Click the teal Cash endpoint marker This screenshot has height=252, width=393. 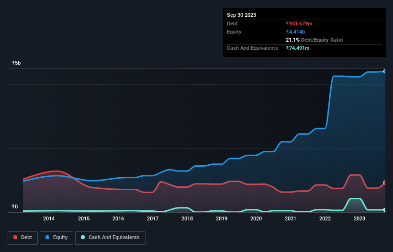click(x=385, y=210)
